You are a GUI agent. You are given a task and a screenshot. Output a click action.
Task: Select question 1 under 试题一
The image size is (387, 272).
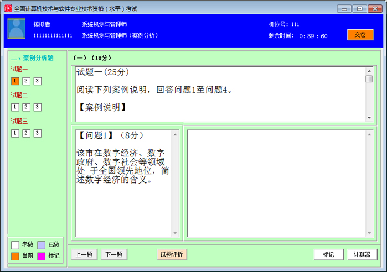(x=15, y=81)
